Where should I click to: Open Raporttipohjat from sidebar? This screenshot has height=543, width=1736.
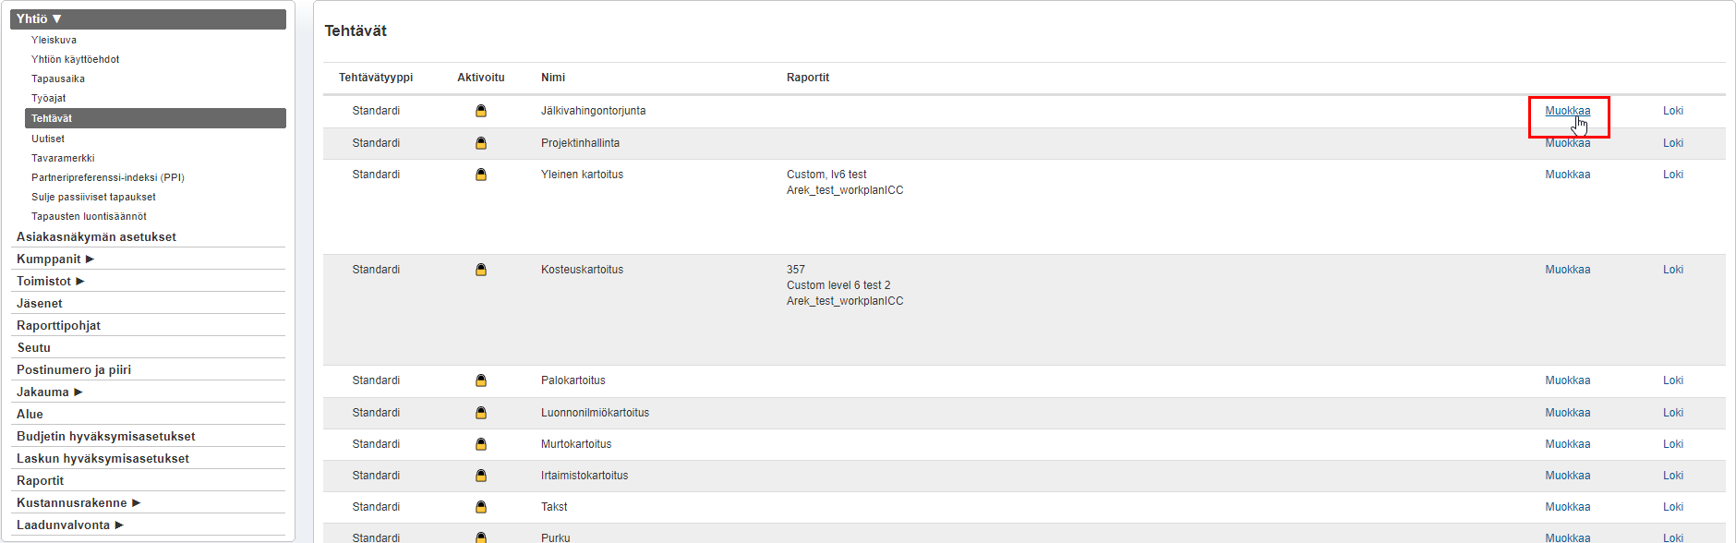(58, 326)
